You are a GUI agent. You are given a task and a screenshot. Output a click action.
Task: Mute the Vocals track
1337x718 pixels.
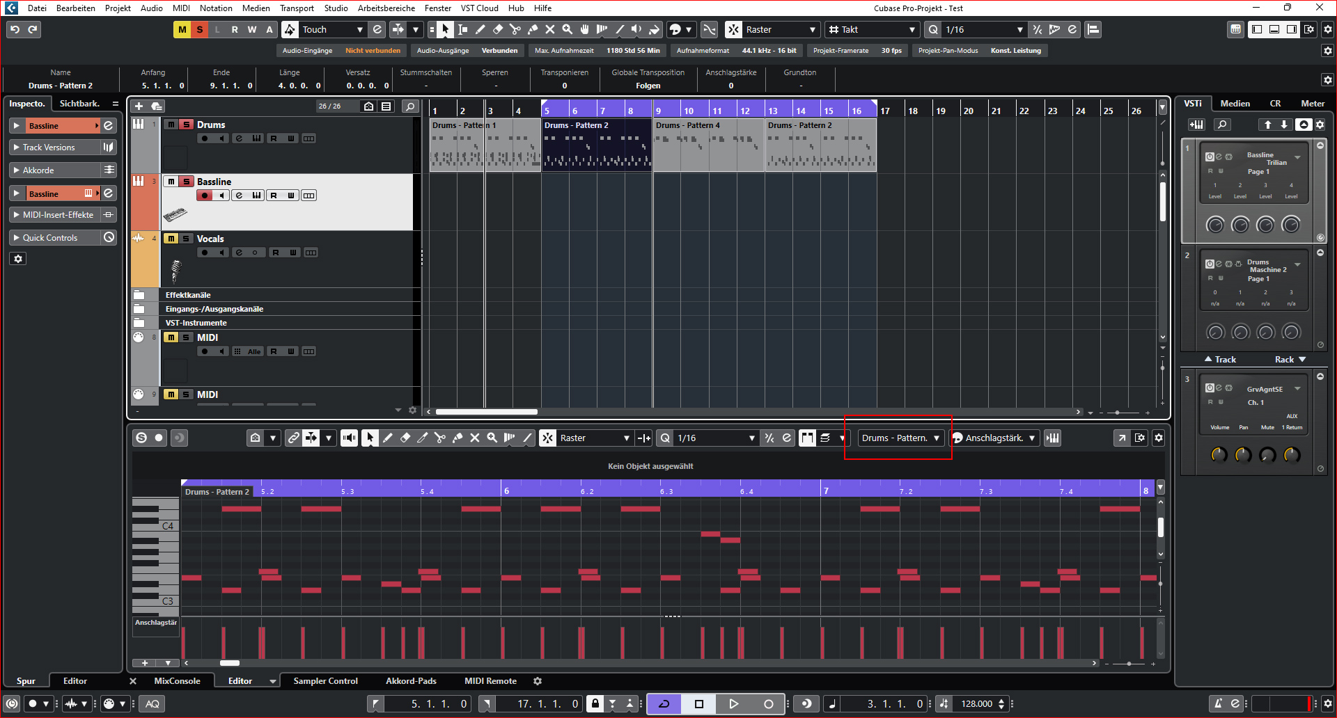pyautogui.click(x=171, y=239)
